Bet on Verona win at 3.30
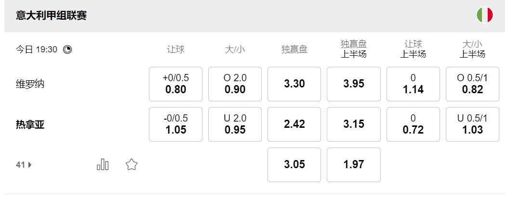Image resolution: width=507 pixels, height=197 pixels. click(x=294, y=84)
